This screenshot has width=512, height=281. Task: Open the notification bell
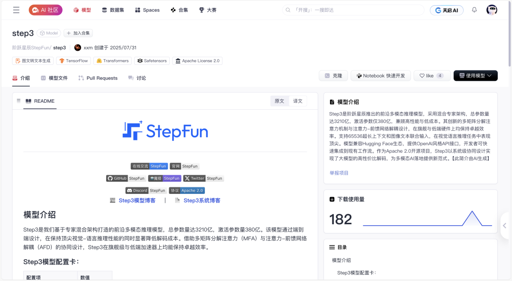(475, 10)
